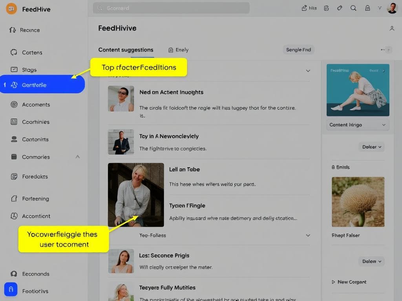The width and height of the screenshot is (402, 301).
Task: Click the FeedHive orange logo icon
Action: (x=11, y=9)
